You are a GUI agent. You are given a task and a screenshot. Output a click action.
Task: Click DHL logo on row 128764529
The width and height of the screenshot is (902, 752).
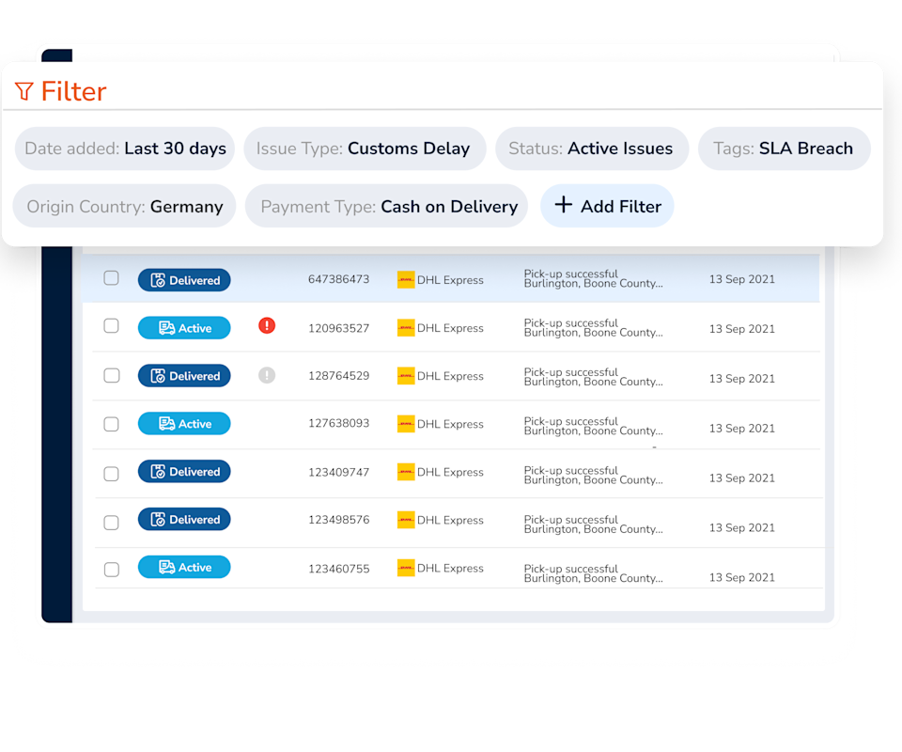pos(406,376)
